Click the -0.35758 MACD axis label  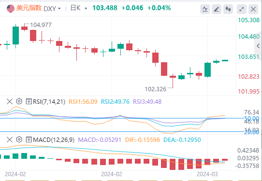(x=247, y=166)
